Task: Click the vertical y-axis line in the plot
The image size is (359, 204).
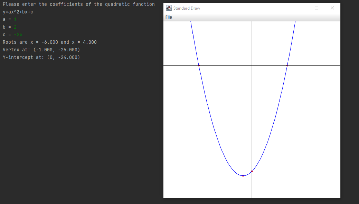Action: click(x=252, y=103)
